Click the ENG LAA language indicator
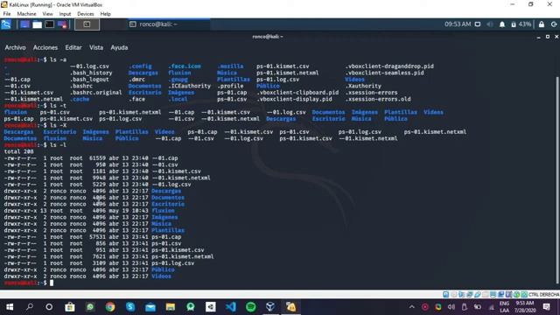The image size is (560, 315). [x=504, y=307]
